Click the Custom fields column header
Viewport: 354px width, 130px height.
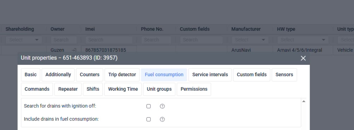[195, 29]
